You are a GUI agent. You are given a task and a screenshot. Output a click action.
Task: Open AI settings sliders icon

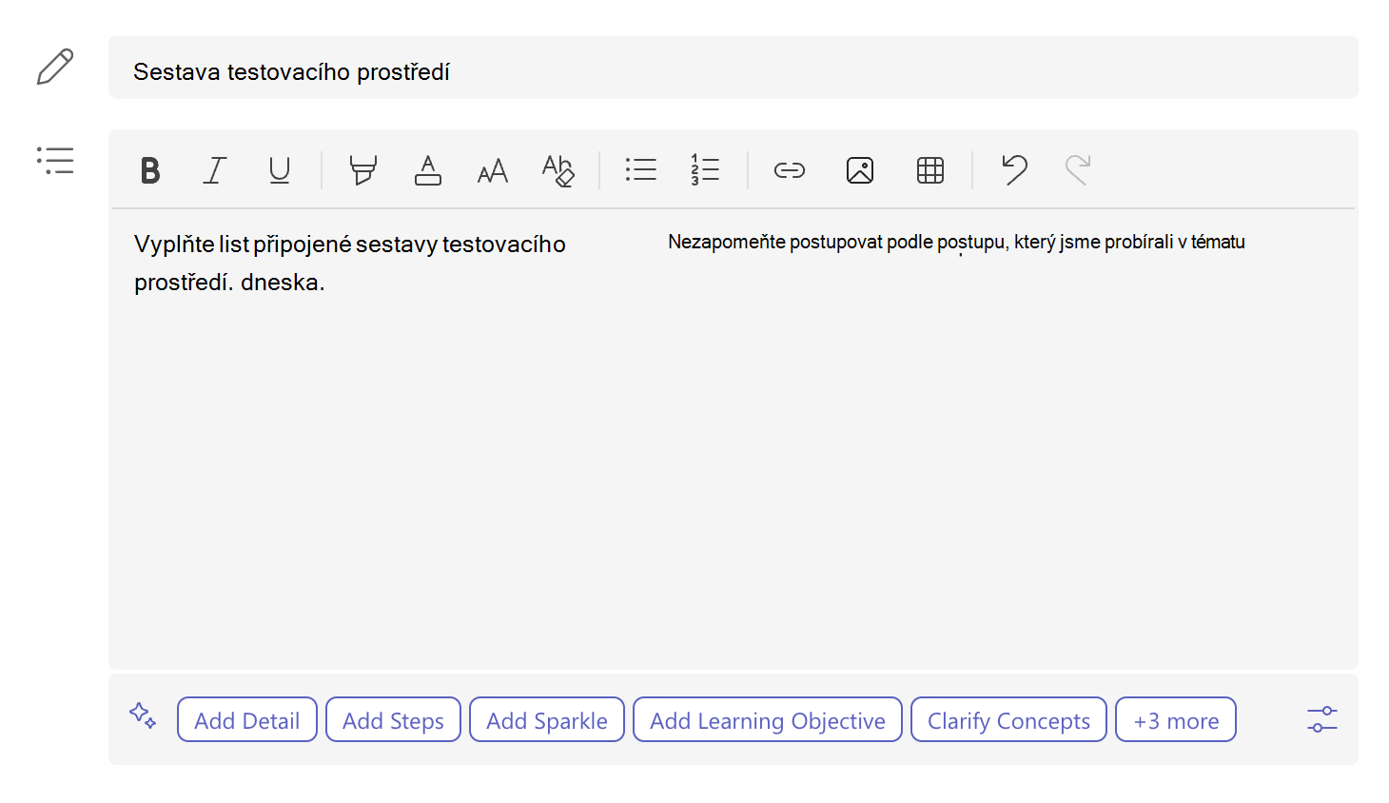coord(1322,719)
